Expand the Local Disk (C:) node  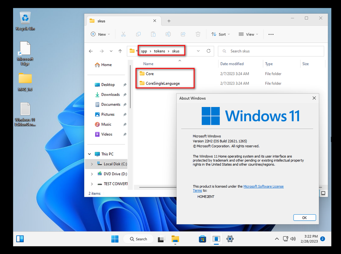92,164
